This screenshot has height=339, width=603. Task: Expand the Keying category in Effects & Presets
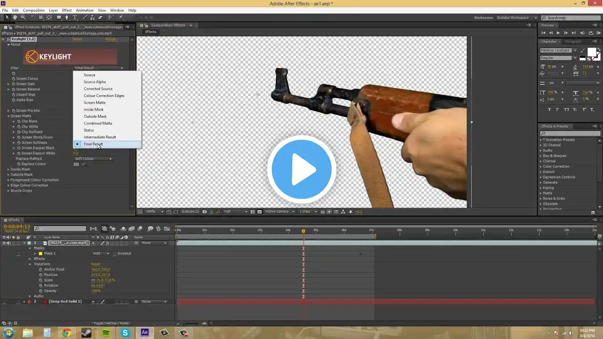(540, 188)
